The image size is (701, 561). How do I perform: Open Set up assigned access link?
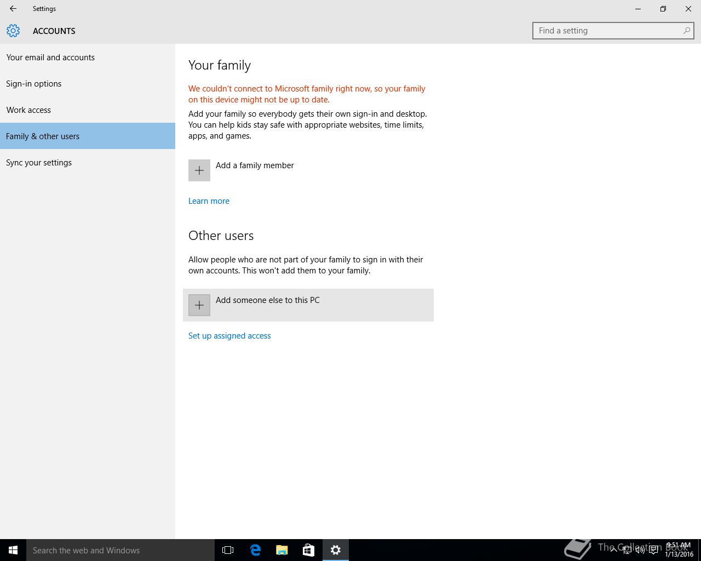pyautogui.click(x=229, y=336)
